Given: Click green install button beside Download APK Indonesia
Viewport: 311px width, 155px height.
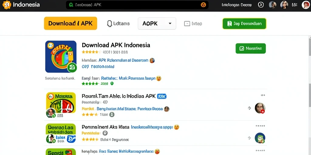Looking at the screenshot, I should (251, 48).
